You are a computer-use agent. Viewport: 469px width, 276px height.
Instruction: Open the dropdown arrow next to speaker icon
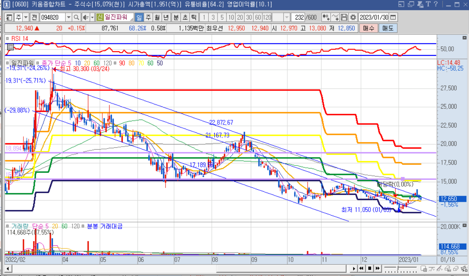point(92,17)
